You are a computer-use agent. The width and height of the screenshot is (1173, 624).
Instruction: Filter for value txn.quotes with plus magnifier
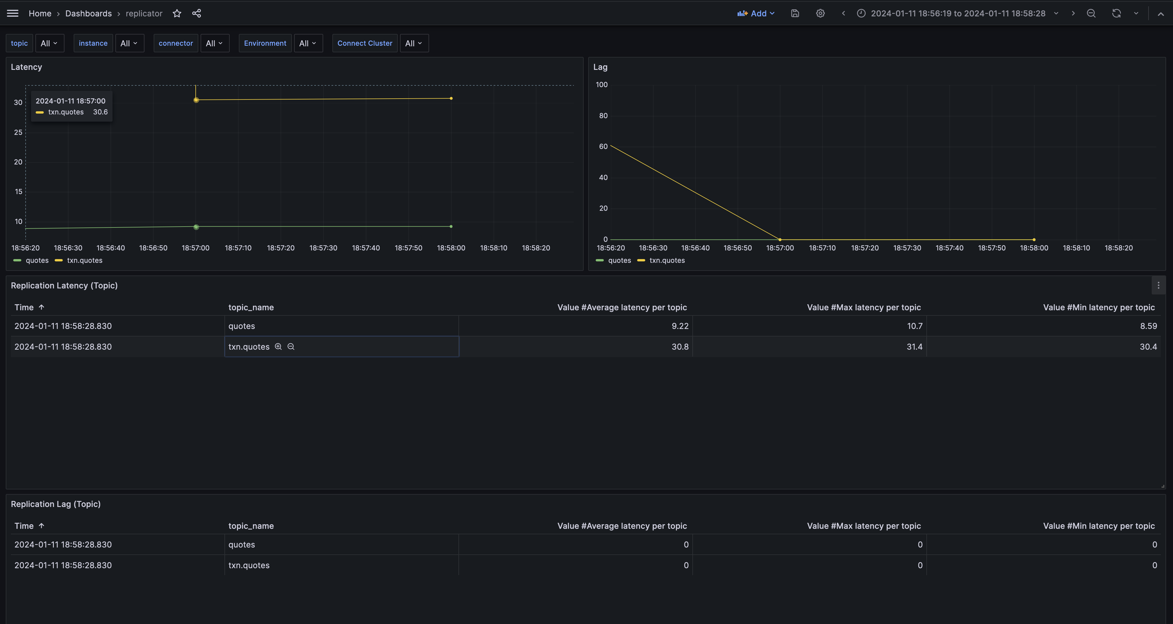pyautogui.click(x=278, y=347)
